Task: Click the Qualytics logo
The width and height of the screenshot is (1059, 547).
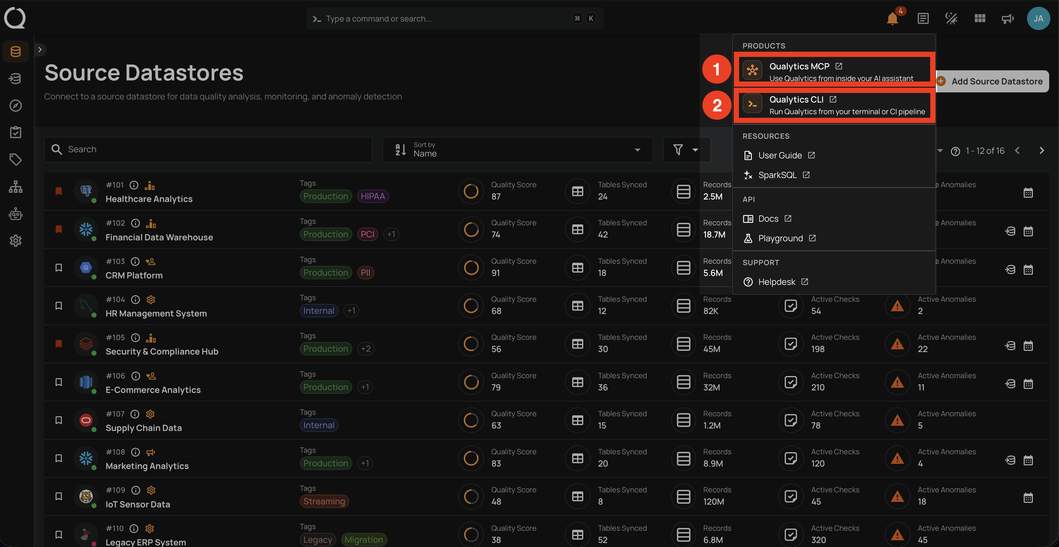Action: [15, 18]
